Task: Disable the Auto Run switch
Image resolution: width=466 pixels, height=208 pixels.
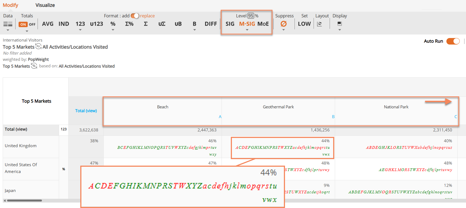Action: point(453,41)
